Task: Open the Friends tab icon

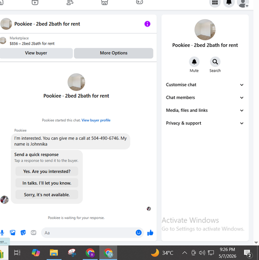Action: (70, 2)
